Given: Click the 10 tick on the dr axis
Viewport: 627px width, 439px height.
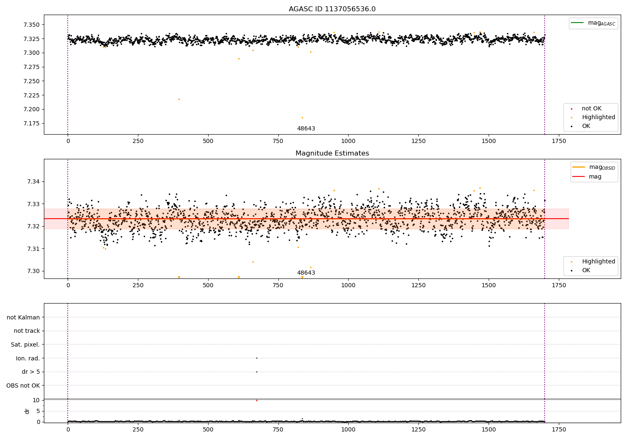Looking at the screenshot, I should point(36,401).
